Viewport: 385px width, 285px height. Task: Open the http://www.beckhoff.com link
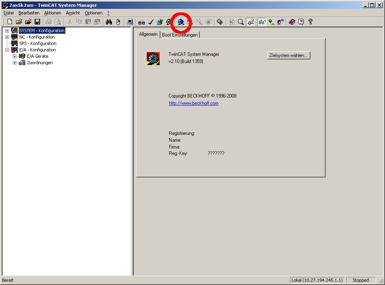pos(193,103)
